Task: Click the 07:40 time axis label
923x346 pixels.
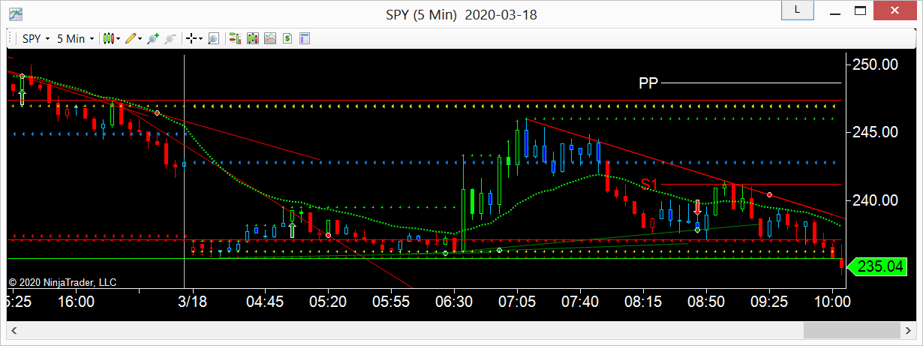Action: (581, 302)
